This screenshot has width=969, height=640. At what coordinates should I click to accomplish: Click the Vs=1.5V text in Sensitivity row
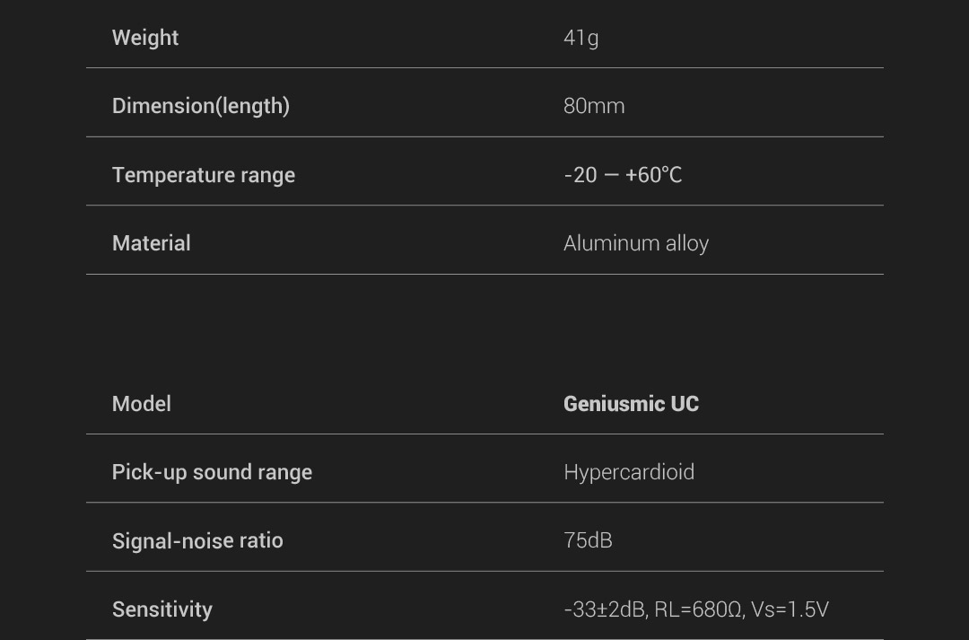(790, 609)
